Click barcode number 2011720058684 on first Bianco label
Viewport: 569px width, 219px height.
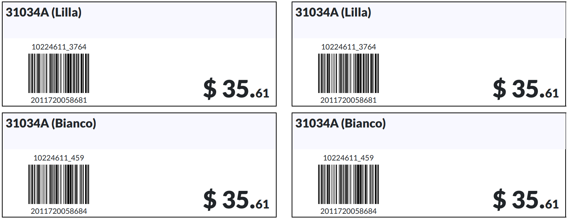[59, 211]
